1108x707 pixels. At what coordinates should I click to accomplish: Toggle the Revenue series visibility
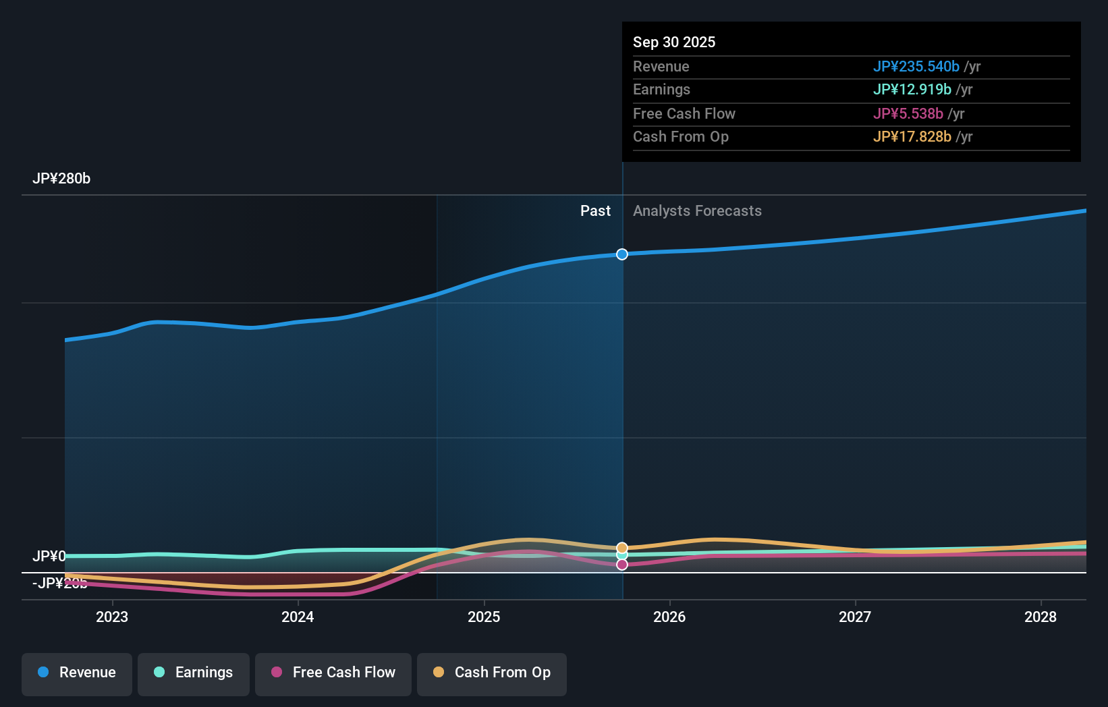[76, 674]
